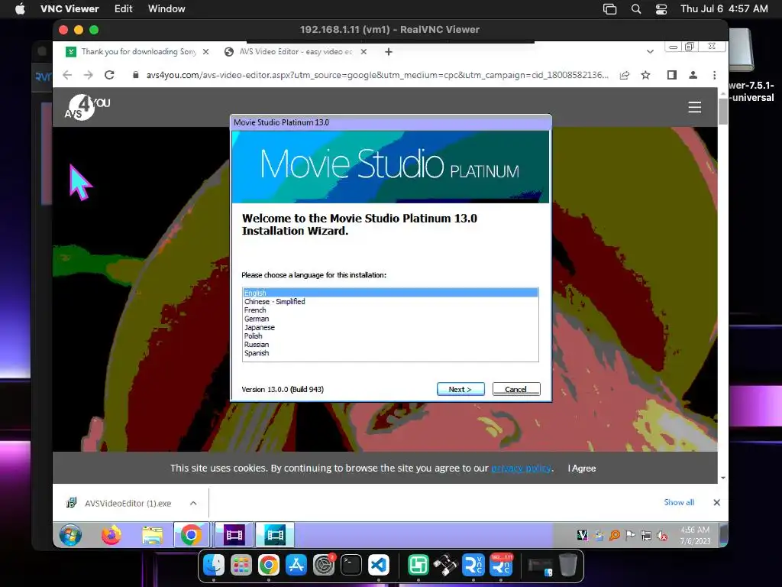This screenshot has height=587, width=782.
Task: Open Terminal from the Dock
Action: click(x=351, y=565)
